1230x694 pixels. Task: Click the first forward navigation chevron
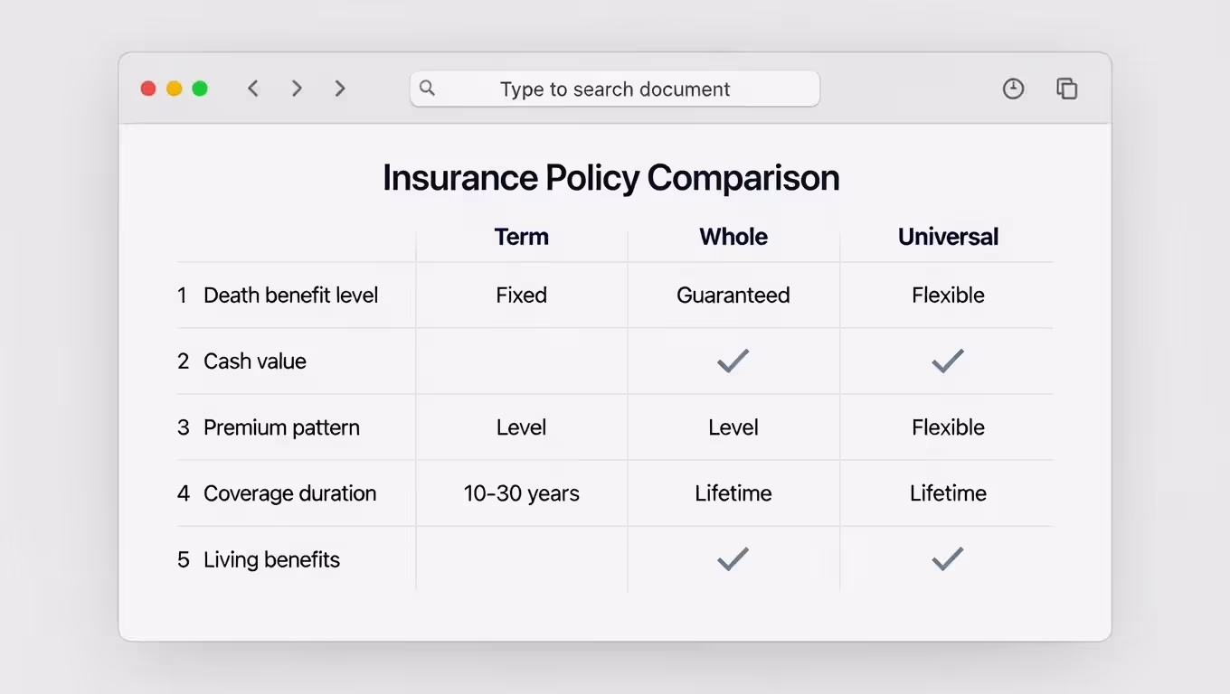click(x=297, y=88)
